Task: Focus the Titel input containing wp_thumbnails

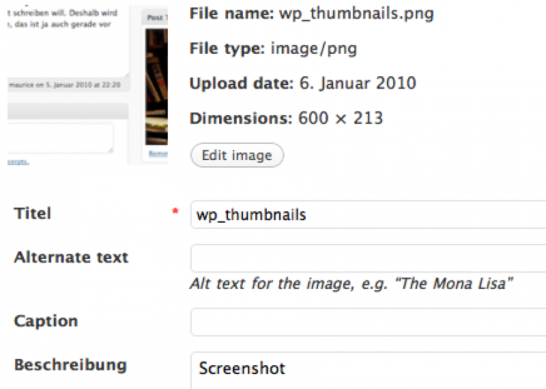Action: point(368,215)
